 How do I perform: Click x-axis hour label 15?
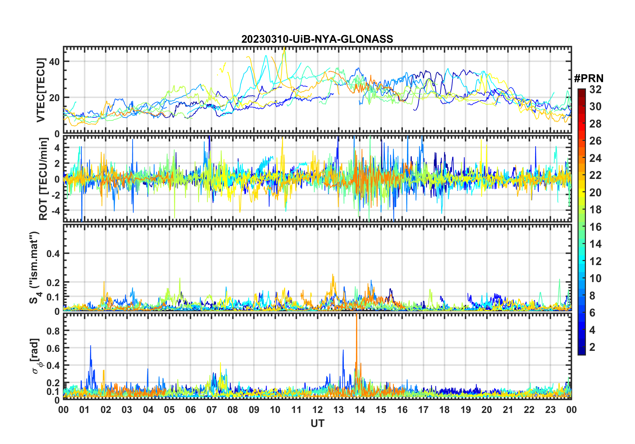(381, 409)
